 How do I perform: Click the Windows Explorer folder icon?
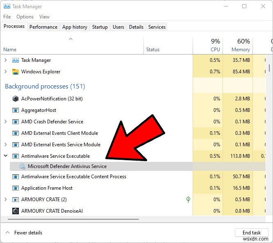click(16, 72)
